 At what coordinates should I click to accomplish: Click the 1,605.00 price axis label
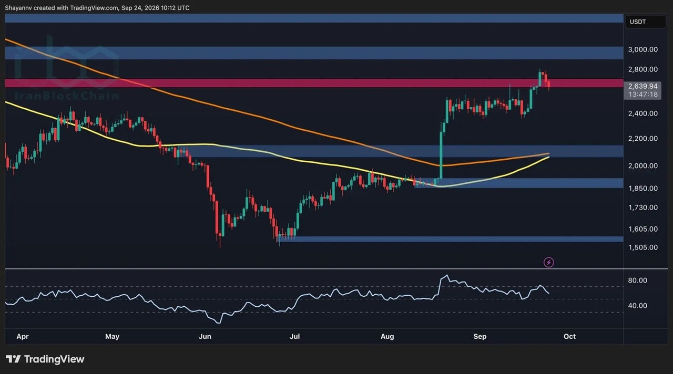643,230
